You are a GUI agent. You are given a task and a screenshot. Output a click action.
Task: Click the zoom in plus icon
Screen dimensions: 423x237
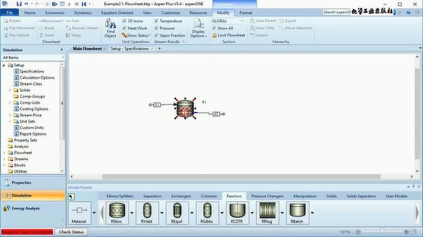[x=406, y=232]
